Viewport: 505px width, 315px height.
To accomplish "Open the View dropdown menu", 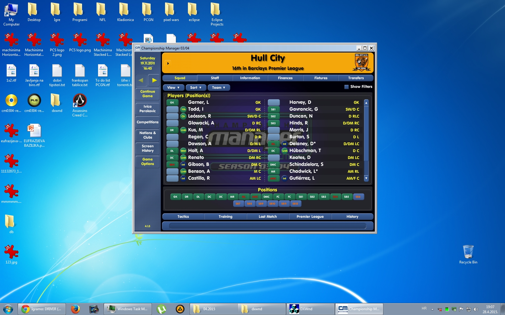I will pyautogui.click(x=173, y=88).
